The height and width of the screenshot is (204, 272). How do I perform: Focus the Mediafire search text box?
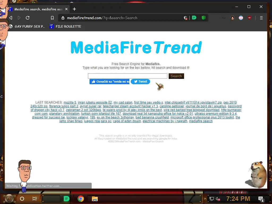point(127,76)
